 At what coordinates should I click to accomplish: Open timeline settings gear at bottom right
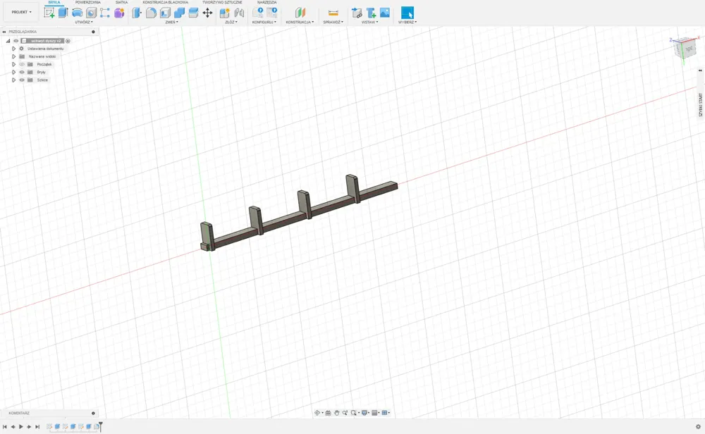(698, 427)
